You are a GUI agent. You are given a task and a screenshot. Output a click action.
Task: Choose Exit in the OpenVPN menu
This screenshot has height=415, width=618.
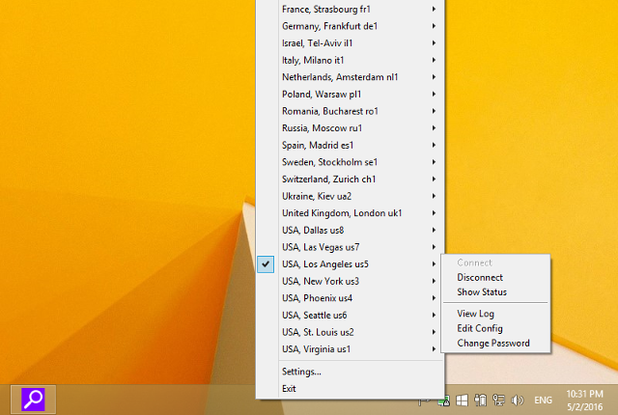click(x=350, y=389)
